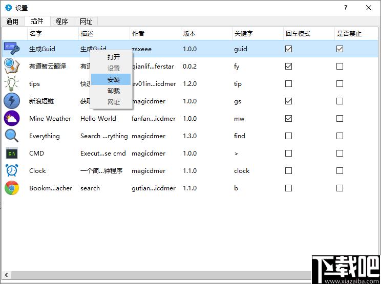Click the 生成Guid plugin wrench icon
This screenshot has height=284, width=381.
(x=12, y=49)
